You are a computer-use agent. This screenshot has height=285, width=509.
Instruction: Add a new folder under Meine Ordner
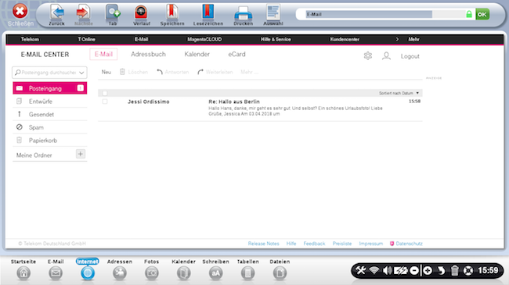pyautogui.click(x=81, y=154)
